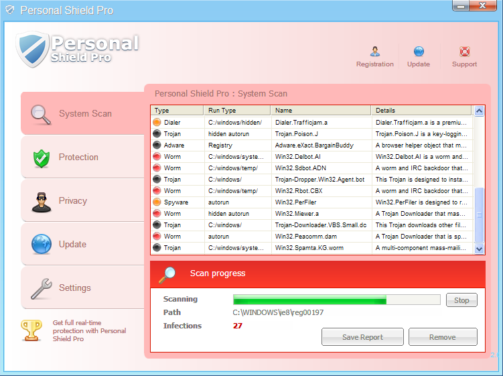This screenshot has width=503, height=376.
Task: Click the Support label link
Action: click(465, 64)
